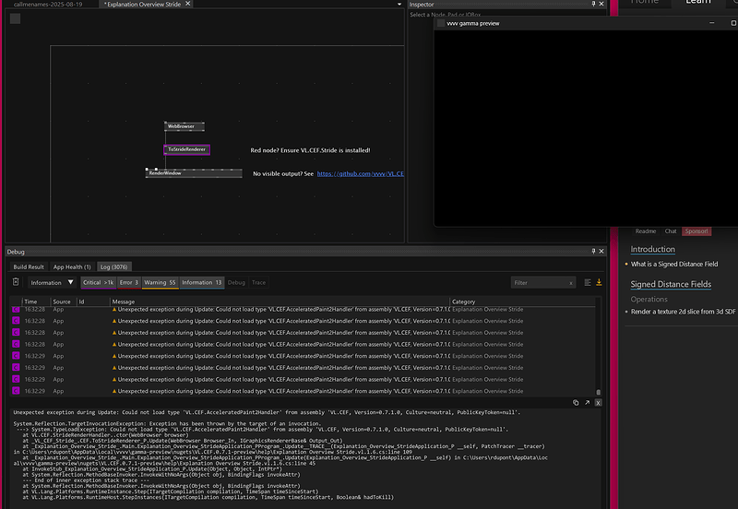Select the Explanation Overview Stride tab

pyautogui.click(x=143, y=4)
